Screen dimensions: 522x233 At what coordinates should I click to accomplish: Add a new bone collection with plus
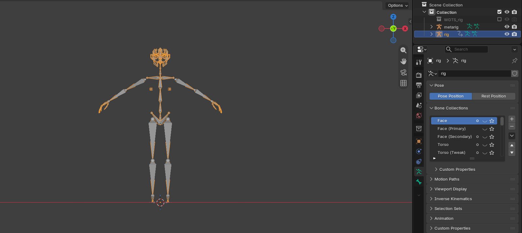512,119
